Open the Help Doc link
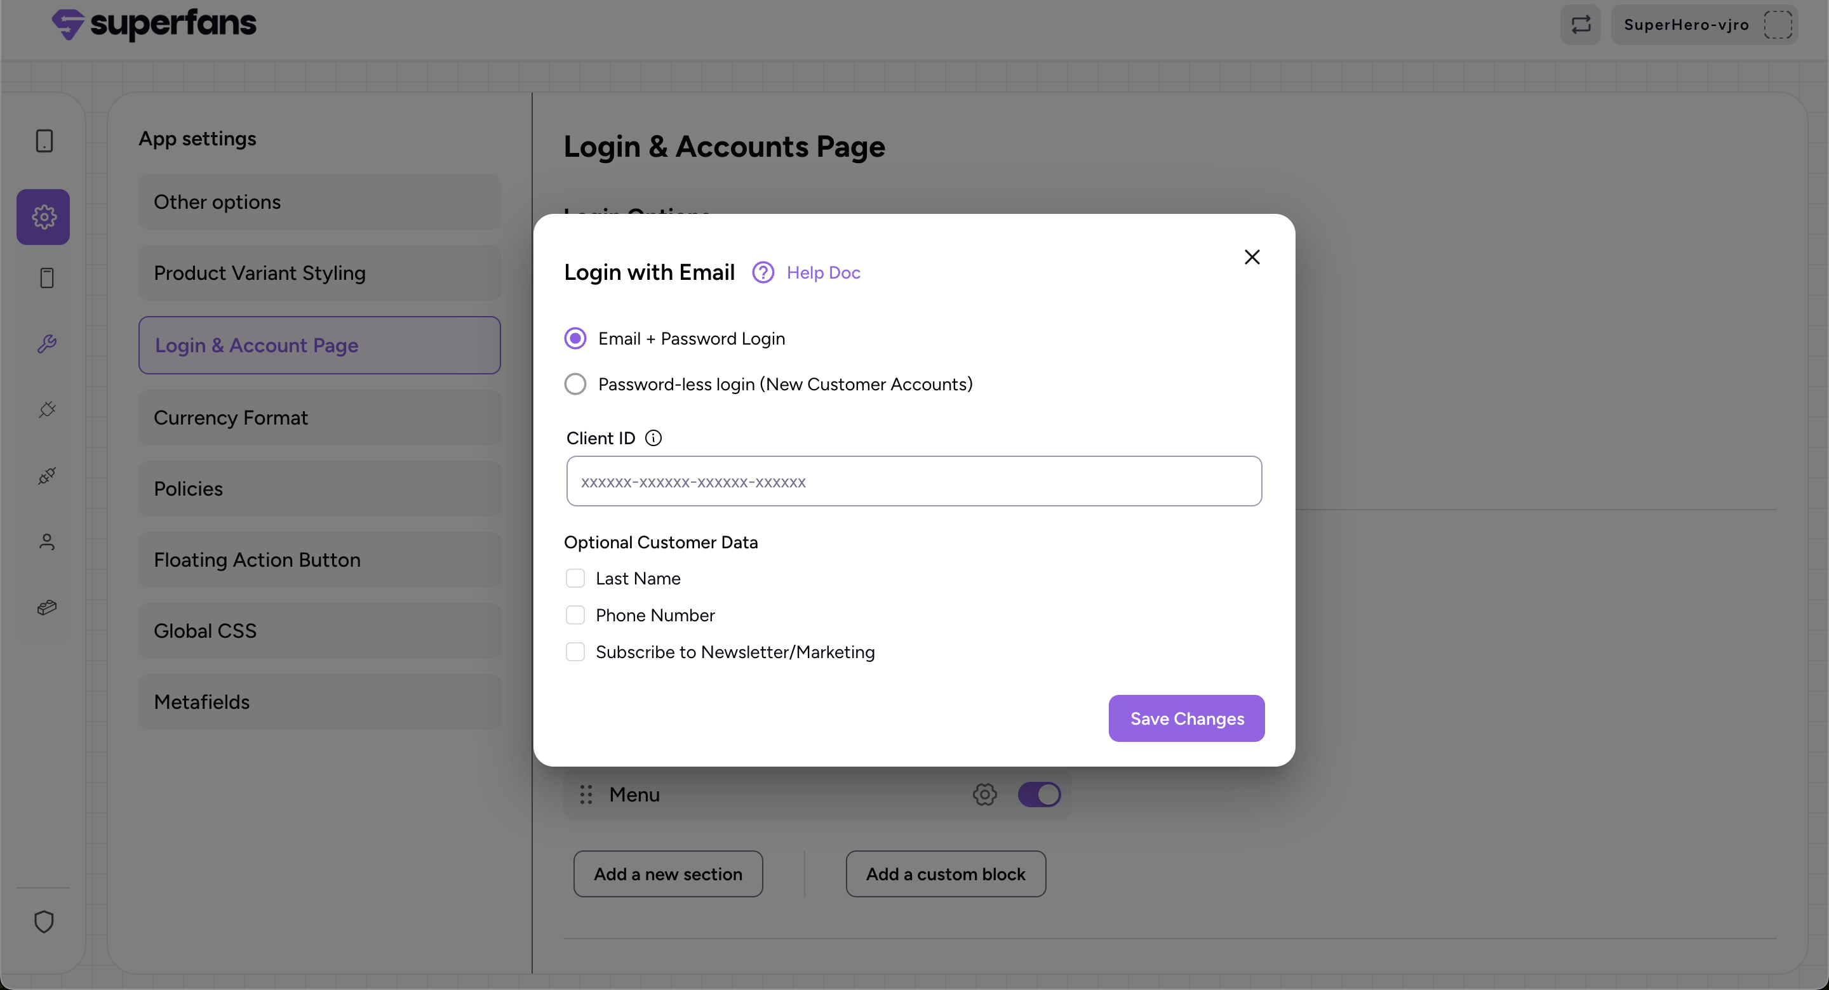1829x990 pixels. [x=824, y=272]
